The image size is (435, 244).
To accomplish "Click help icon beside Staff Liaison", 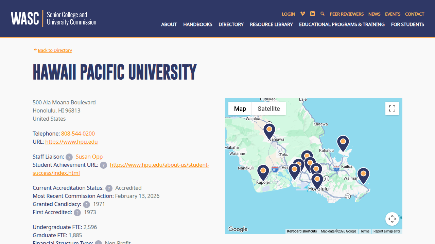I will 69,157.
